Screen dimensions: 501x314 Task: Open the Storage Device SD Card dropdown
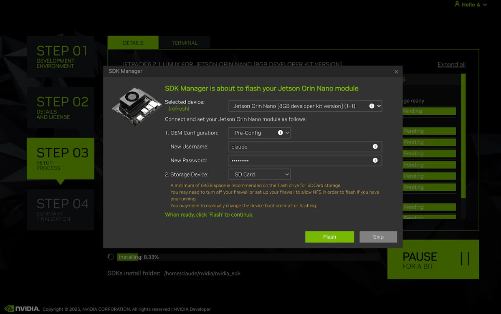(259, 174)
